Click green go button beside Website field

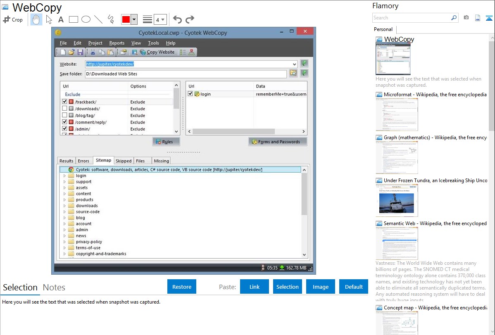pyautogui.click(x=305, y=64)
